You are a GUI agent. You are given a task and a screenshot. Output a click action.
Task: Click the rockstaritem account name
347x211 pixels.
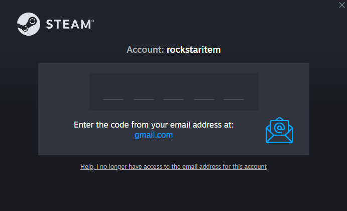pos(194,50)
